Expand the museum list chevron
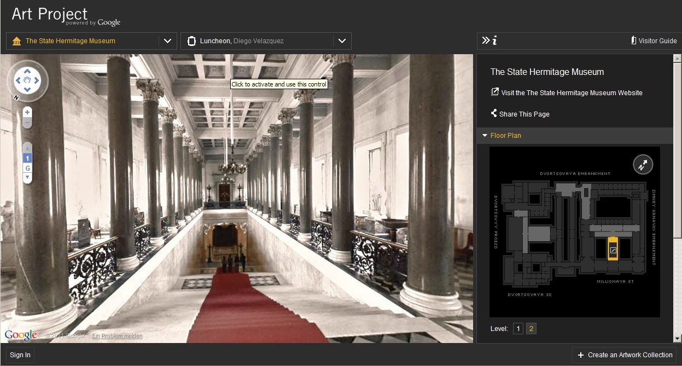Viewport: 682px width, 366px height. (167, 41)
